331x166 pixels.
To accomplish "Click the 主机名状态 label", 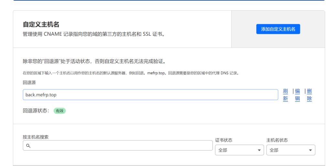I will click(x=277, y=140).
